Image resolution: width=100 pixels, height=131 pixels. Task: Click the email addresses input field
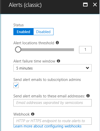[x=53, y=103]
